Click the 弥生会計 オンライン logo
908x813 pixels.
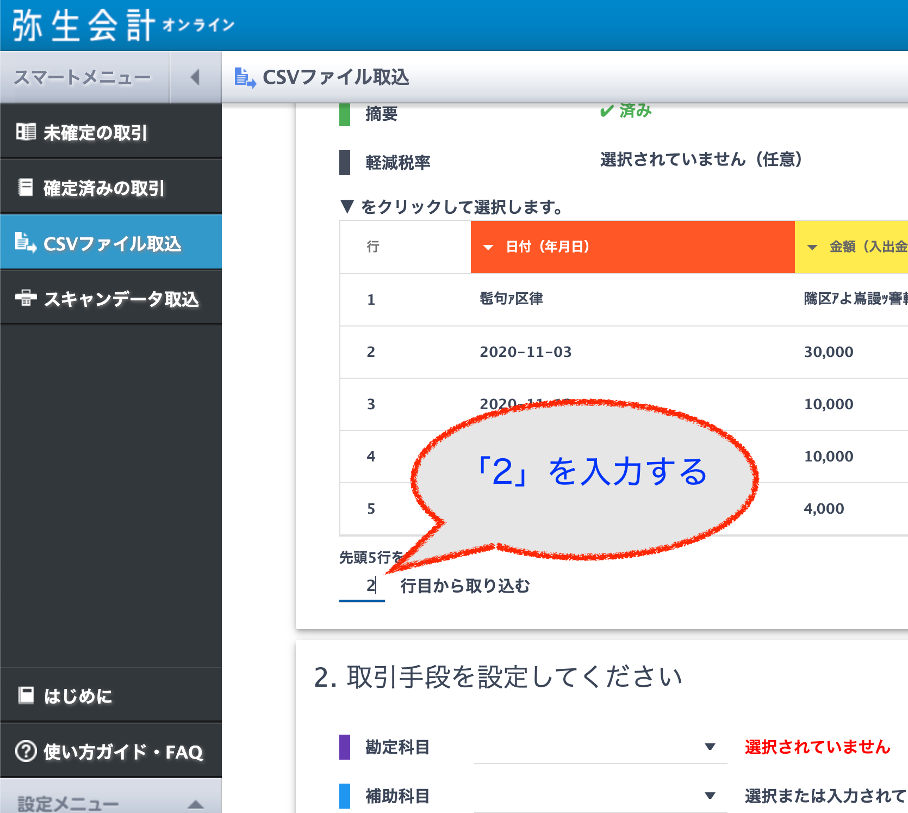tap(123, 25)
